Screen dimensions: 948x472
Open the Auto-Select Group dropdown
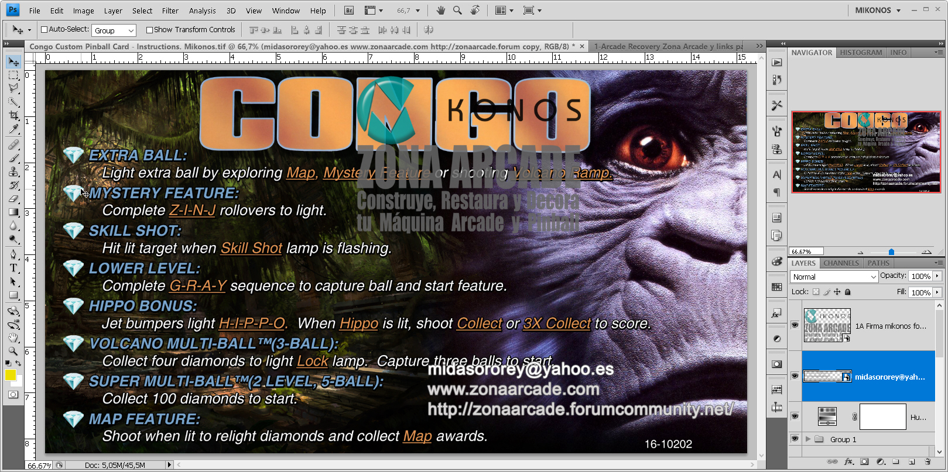coord(114,30)
